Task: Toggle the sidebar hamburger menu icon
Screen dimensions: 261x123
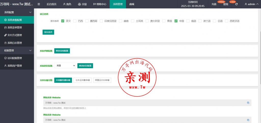Action: [x=39, y=4]
